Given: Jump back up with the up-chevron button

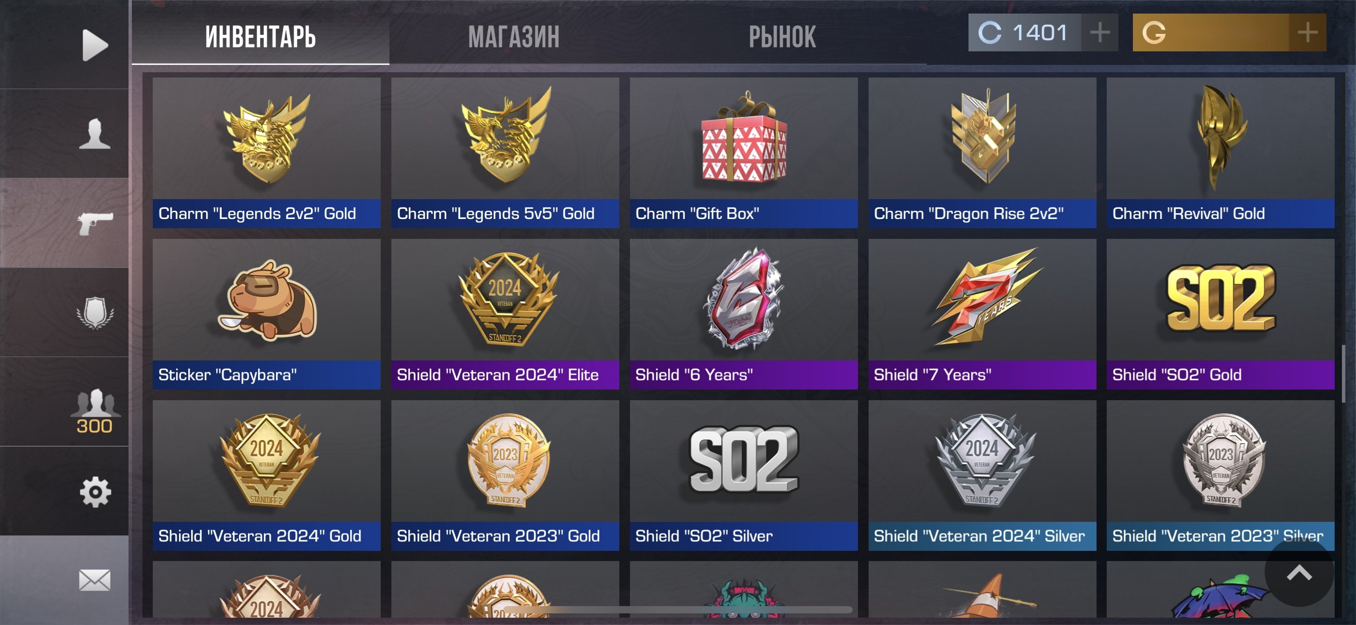Looking at the screenshot, I should (x=1299, y=574).
